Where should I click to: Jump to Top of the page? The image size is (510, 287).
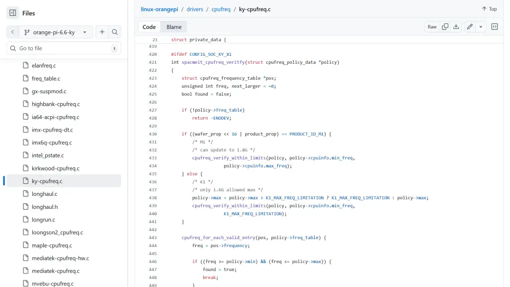tap(489, 8)
